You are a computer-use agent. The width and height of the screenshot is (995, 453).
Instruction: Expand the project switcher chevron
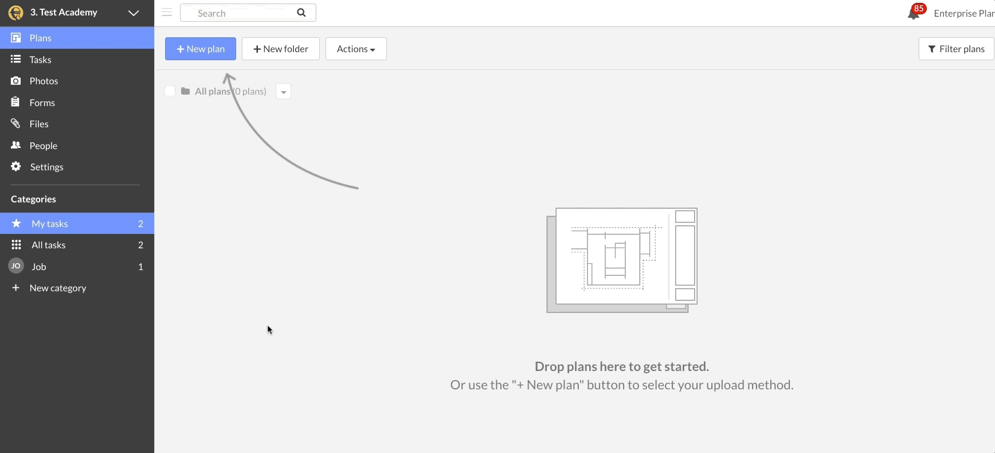click(134, 13)
